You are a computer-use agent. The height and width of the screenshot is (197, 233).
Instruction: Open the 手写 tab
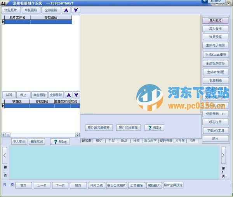111,141
